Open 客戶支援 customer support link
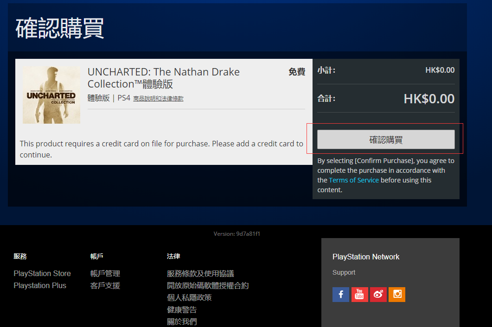 105,286
